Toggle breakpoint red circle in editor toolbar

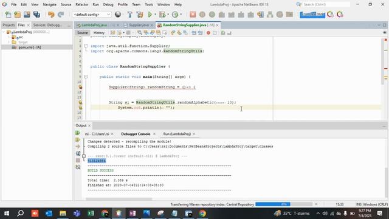point(208,33)
